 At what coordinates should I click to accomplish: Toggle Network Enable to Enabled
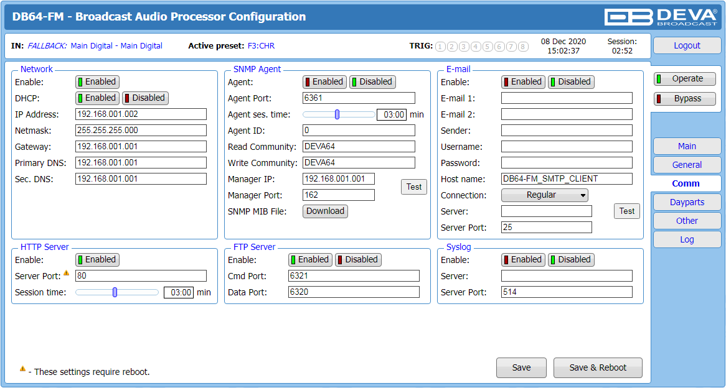97,82
